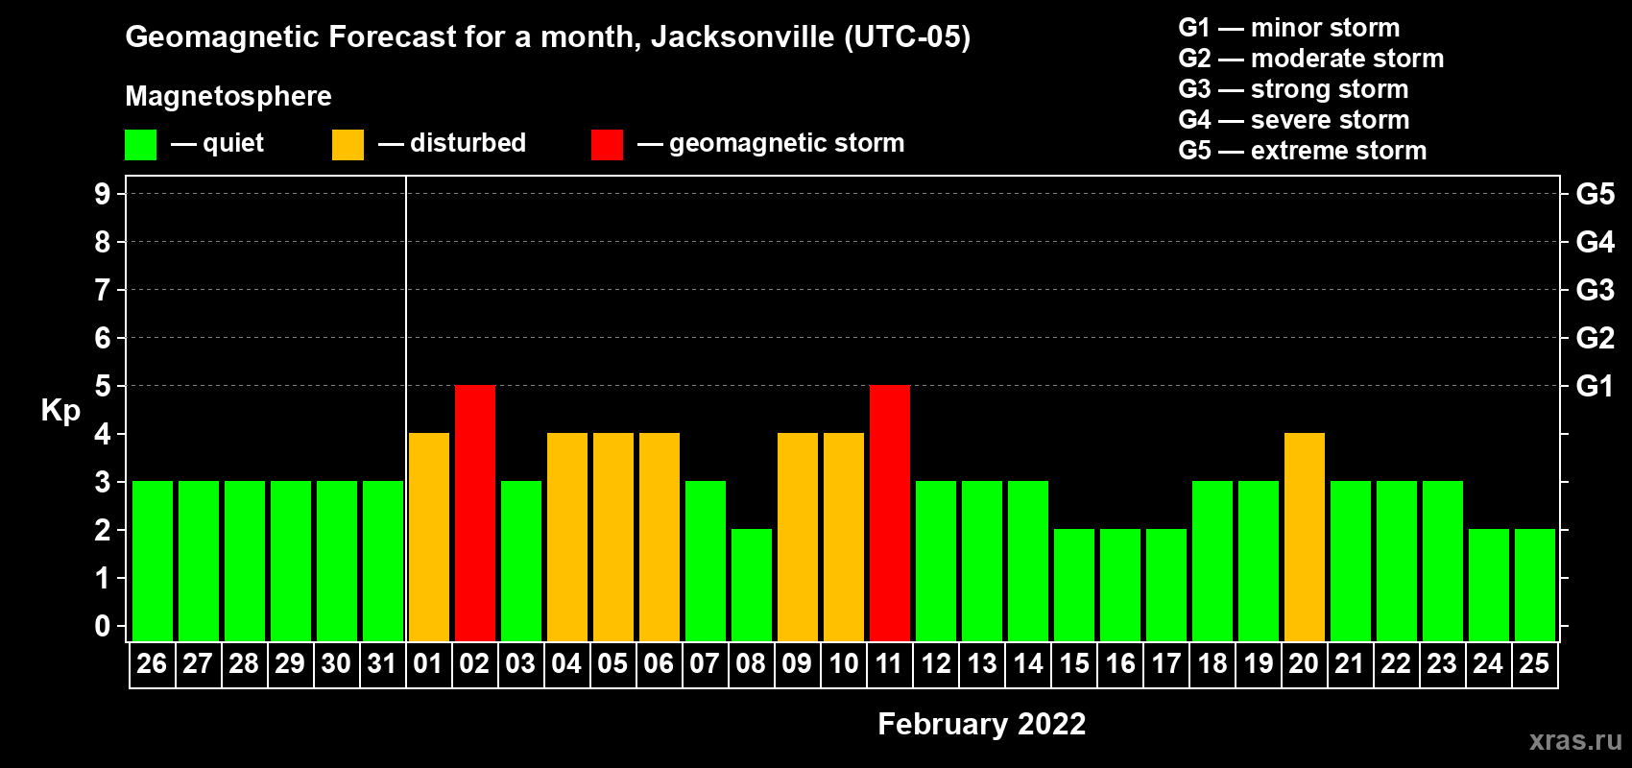Click the green bar for day 26
Image resolution: width=1632 pixels, height=768 pixels.
(153, 561)
